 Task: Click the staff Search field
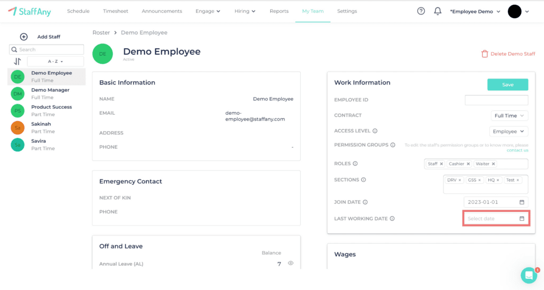pos(47,49)
